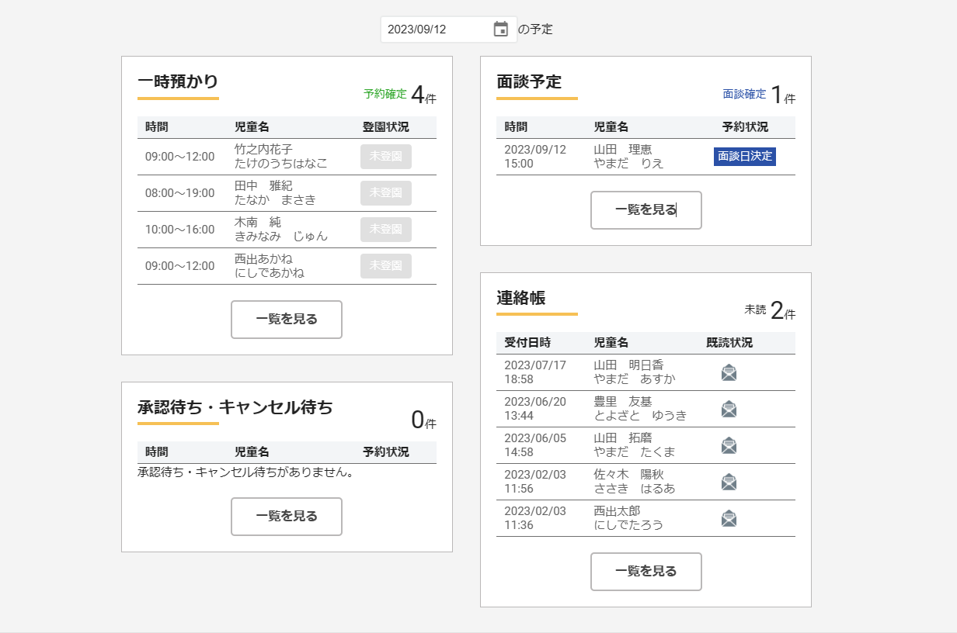Viewport: 957px width, 633px height.
Task: Open the mail icon for 山田 明日香
Action: click(729, 372)
